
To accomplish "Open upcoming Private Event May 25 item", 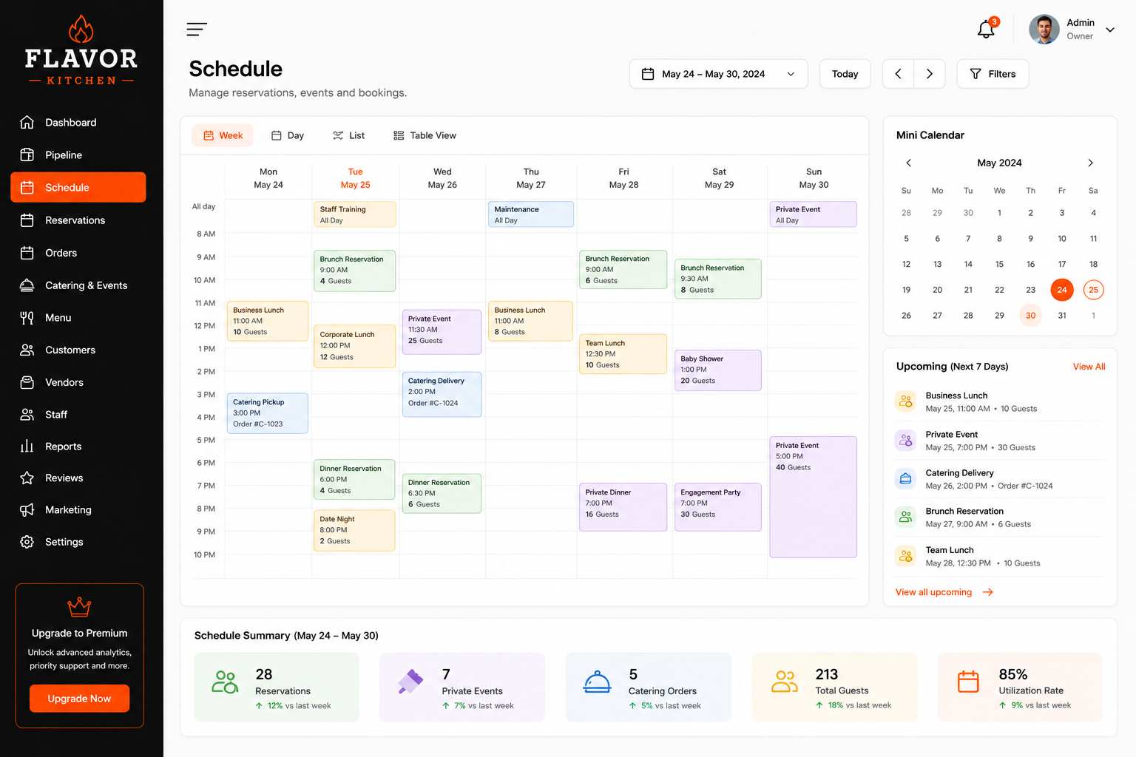I will 1000,441.
